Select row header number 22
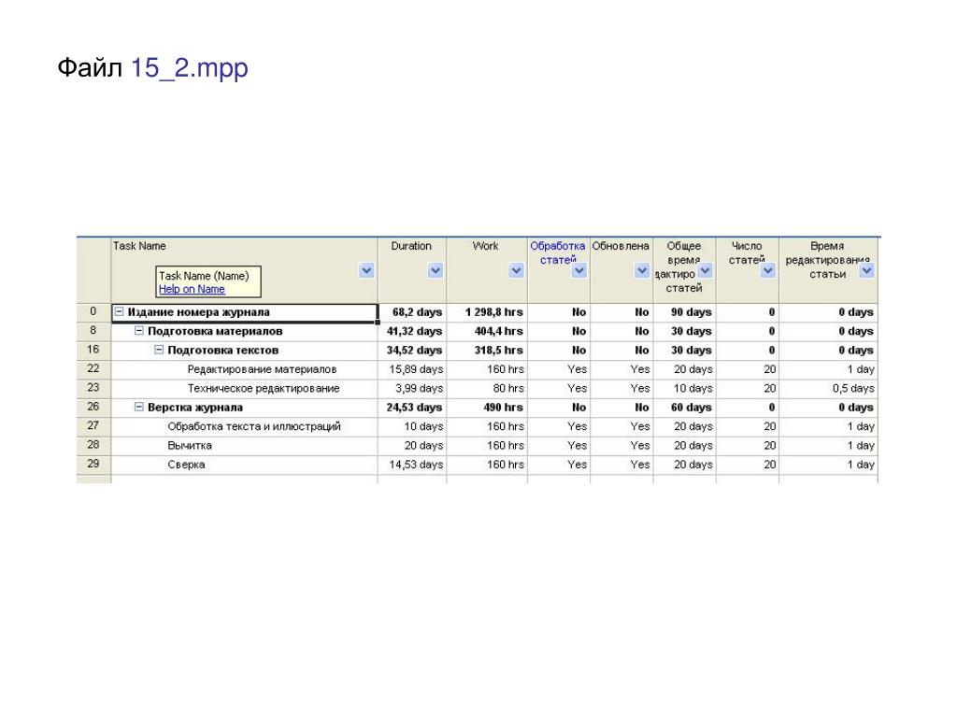957x718 pixels. [93, 368]
